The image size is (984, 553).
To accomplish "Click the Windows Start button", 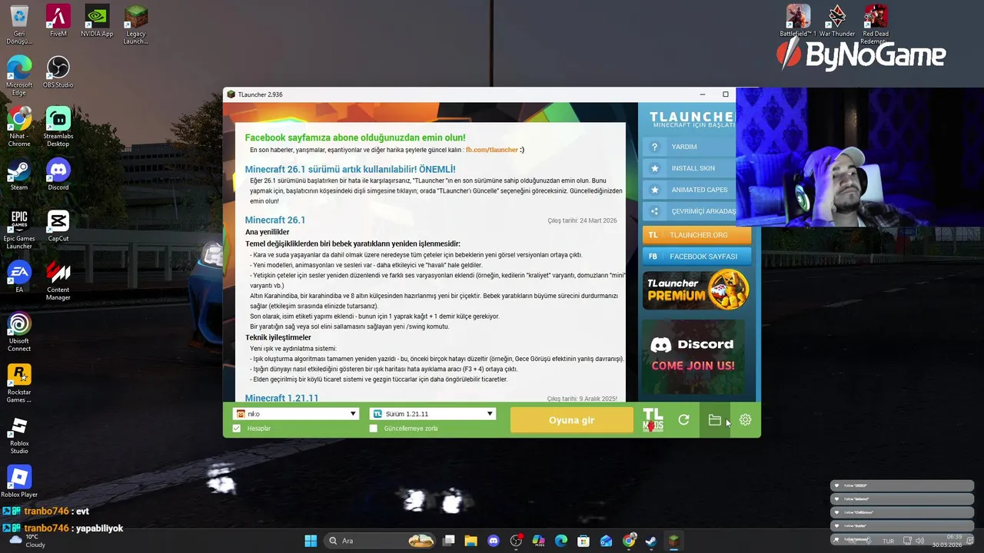I will [311, 541].
